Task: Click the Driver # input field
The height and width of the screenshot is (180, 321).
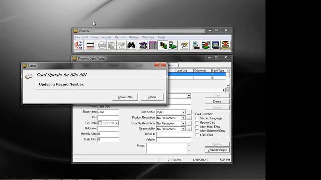Action: point(174,134)
